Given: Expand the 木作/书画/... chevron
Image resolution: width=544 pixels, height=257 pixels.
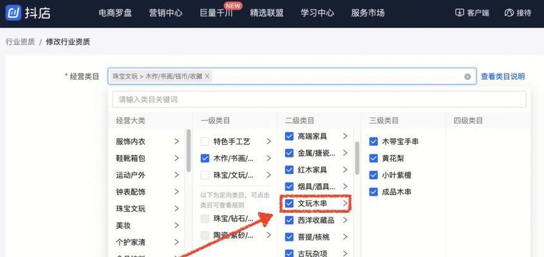Looking at the screenshot, I should [268, 158].
